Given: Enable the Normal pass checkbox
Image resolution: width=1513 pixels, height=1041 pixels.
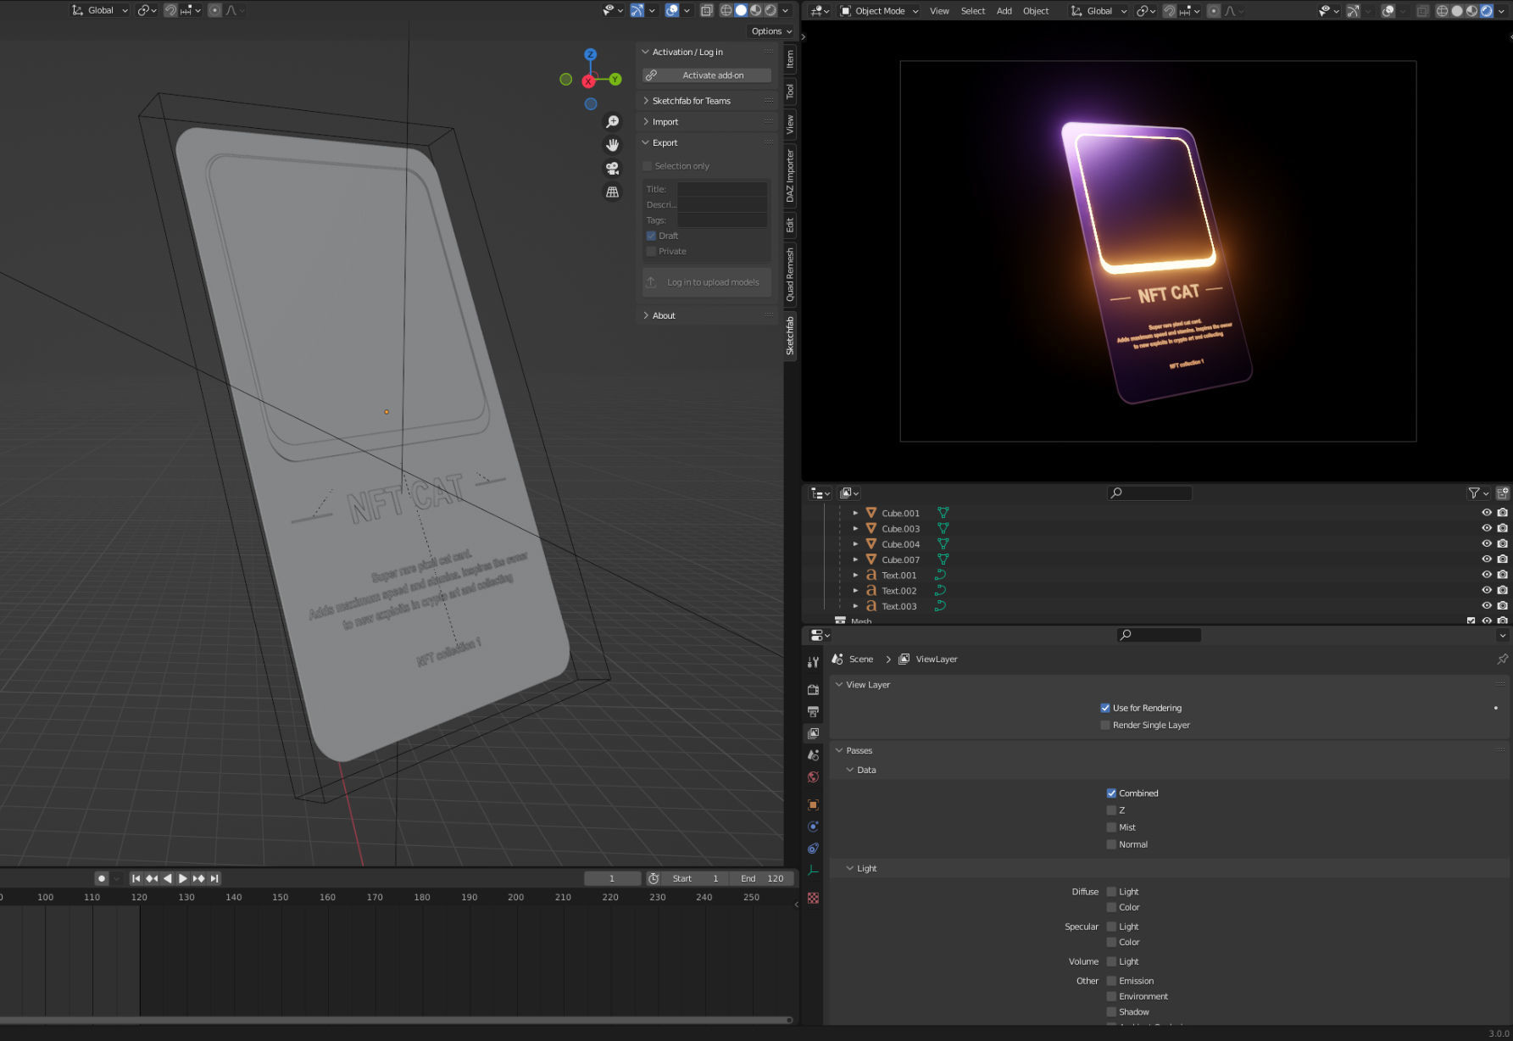Looking at the screenshot, I should (x=1111, y=844).
